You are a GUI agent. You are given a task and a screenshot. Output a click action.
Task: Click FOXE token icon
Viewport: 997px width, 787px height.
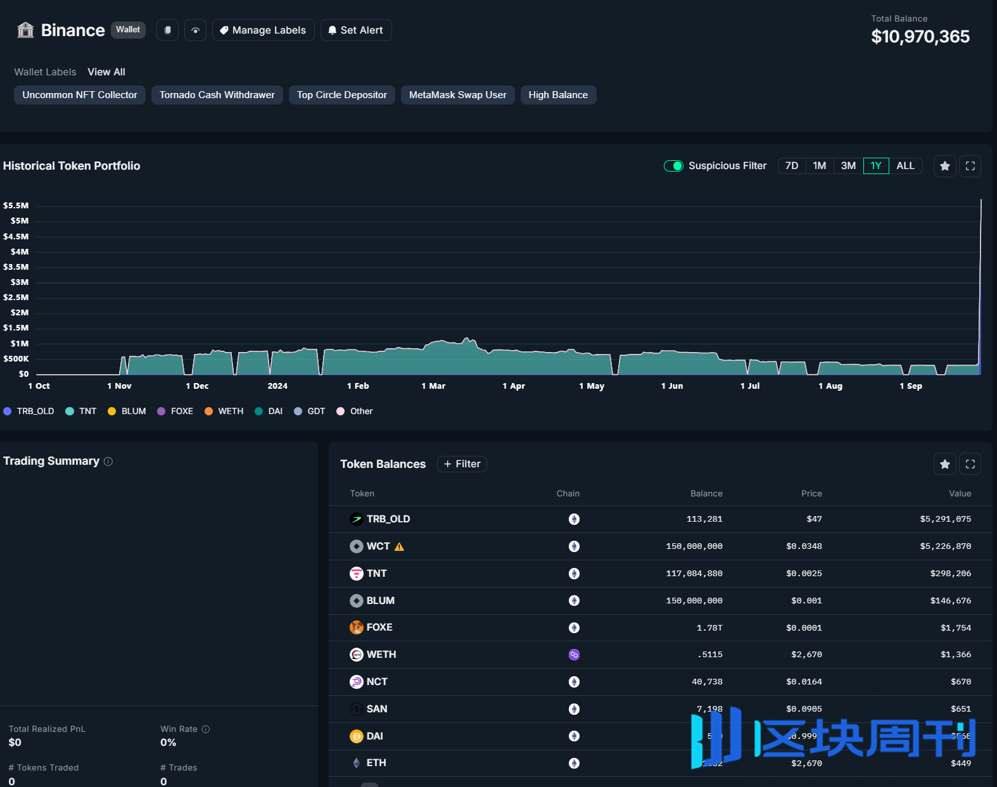pos(357,627)
